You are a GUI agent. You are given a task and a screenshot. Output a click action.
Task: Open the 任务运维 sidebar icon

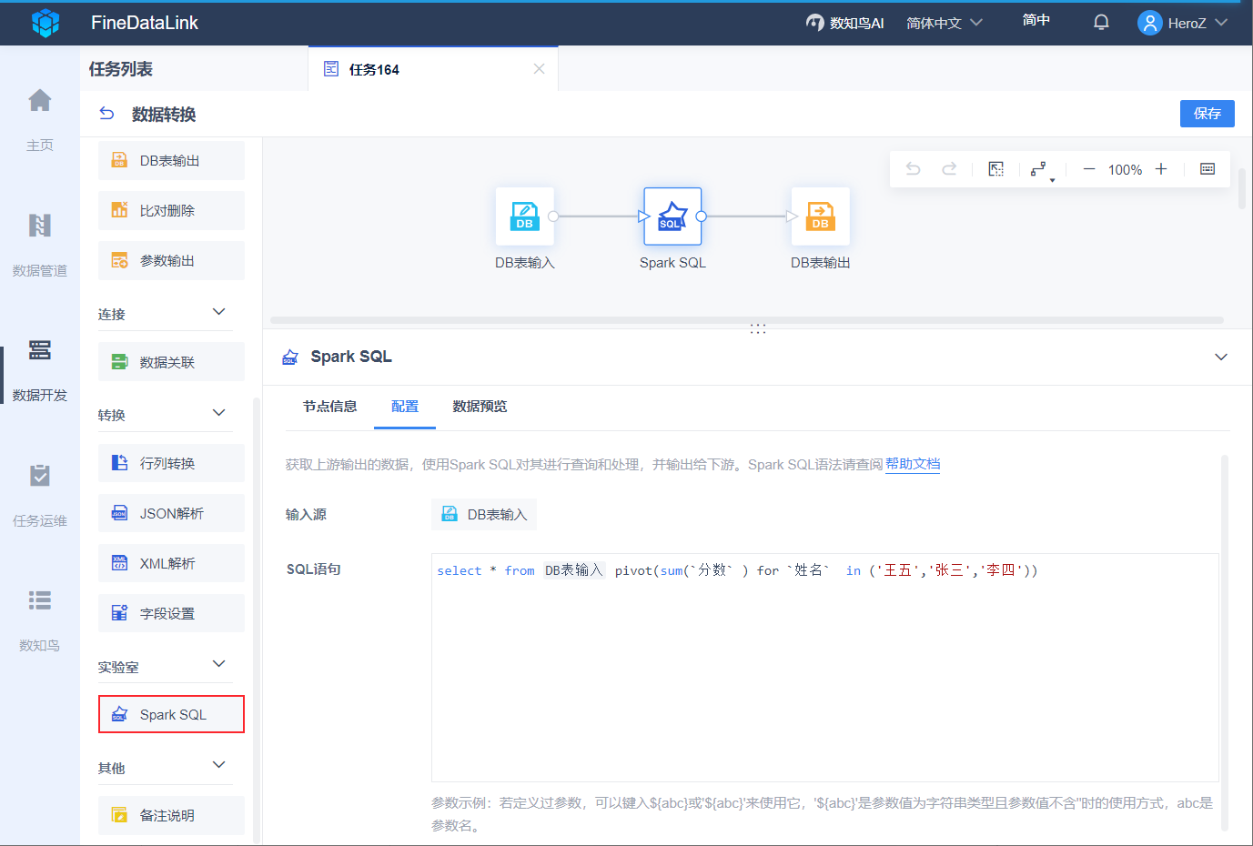[x=40, y=475]
